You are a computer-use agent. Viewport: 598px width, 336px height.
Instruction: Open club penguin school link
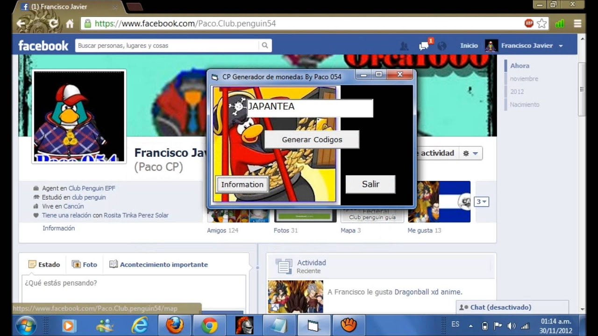[89, 197]
